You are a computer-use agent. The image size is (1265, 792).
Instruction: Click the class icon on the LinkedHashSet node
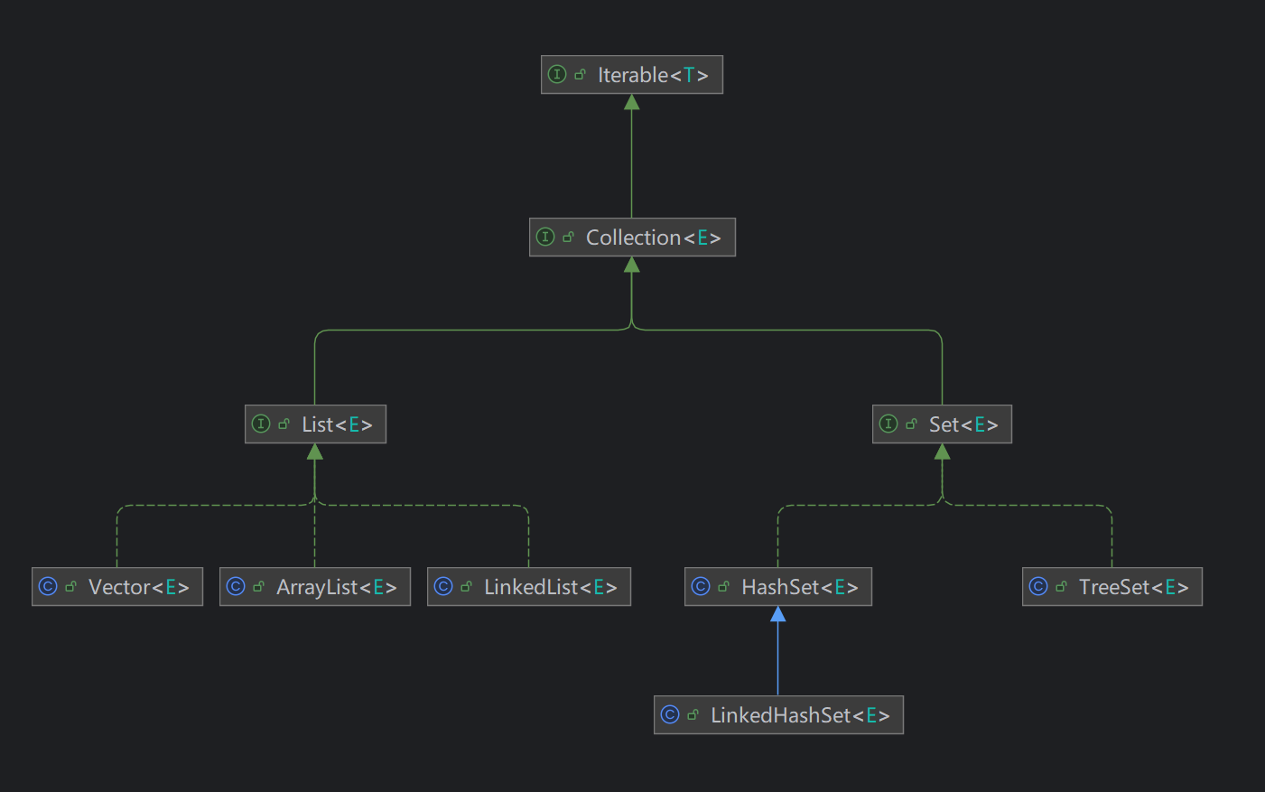[670, 715]
